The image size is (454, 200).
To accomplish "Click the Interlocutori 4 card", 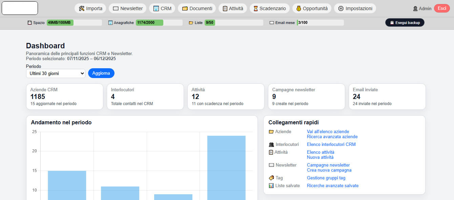I will tap(145, 97).
